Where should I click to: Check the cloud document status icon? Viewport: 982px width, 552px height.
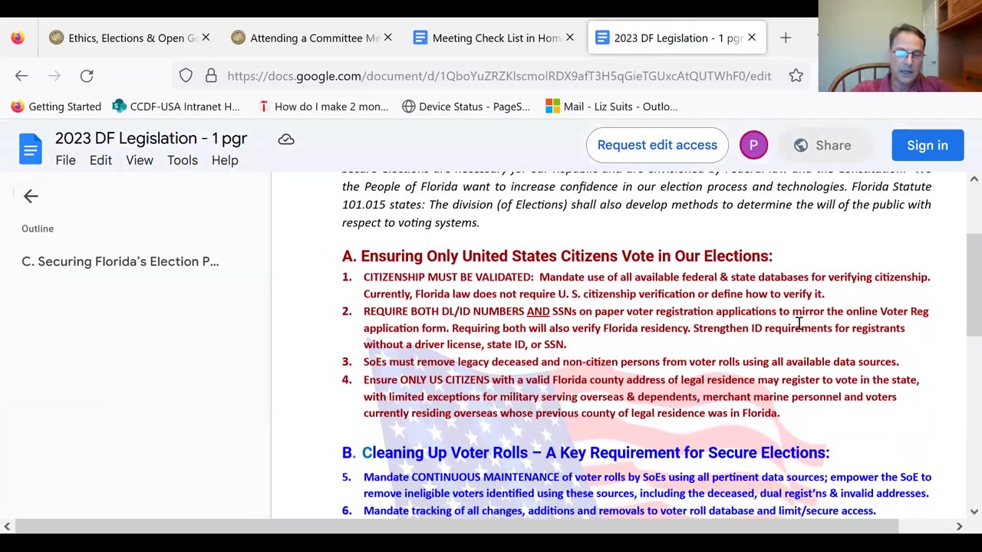click(286, 139)
